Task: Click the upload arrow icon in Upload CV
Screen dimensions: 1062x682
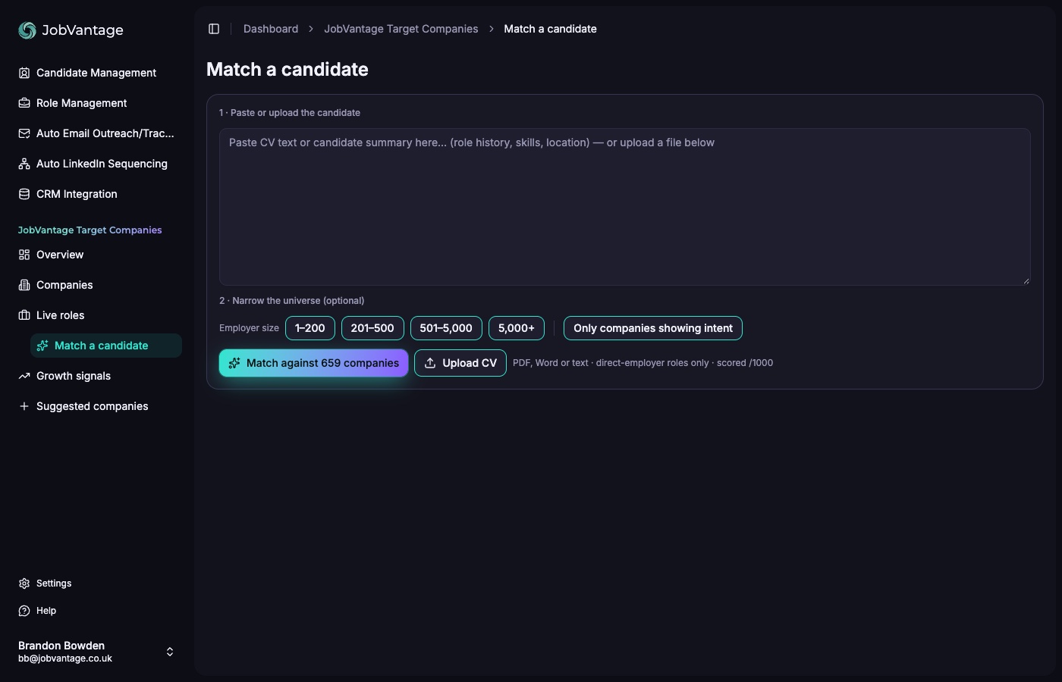Action: (430, 363)
